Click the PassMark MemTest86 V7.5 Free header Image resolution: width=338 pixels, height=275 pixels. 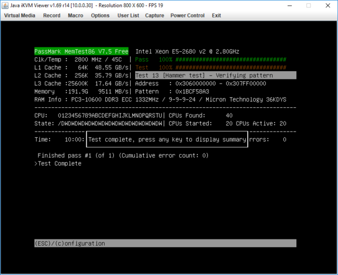(82, 51)
